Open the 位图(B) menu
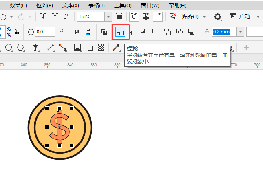This screenshot has height=187, width=263. coord(44,6)
